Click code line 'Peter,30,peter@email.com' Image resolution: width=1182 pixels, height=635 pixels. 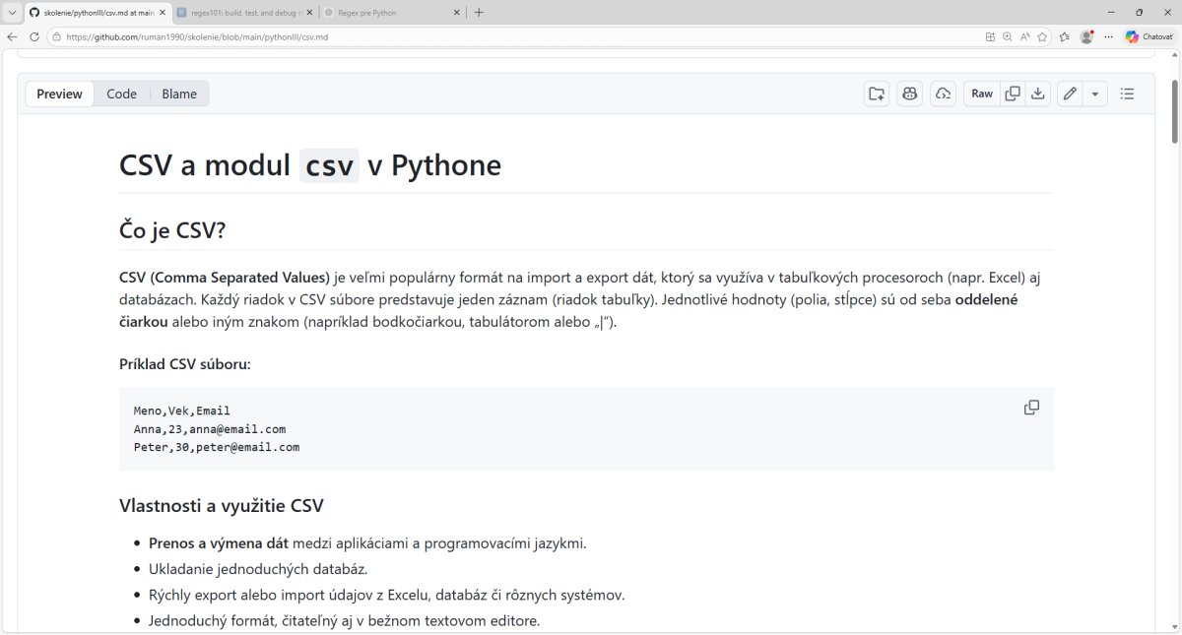click(217, 447)
